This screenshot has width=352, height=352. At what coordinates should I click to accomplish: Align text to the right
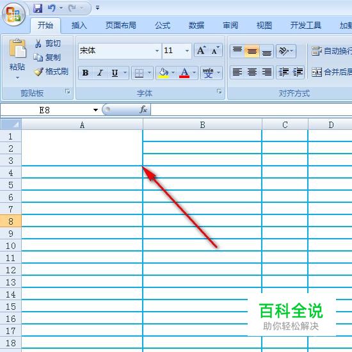pos(266,72)
